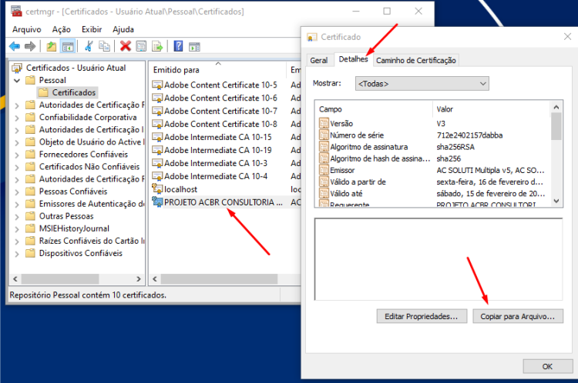The image size is (578, 383).
Task: Click the Back arrow toolbar icon
Action: [15, 46]
